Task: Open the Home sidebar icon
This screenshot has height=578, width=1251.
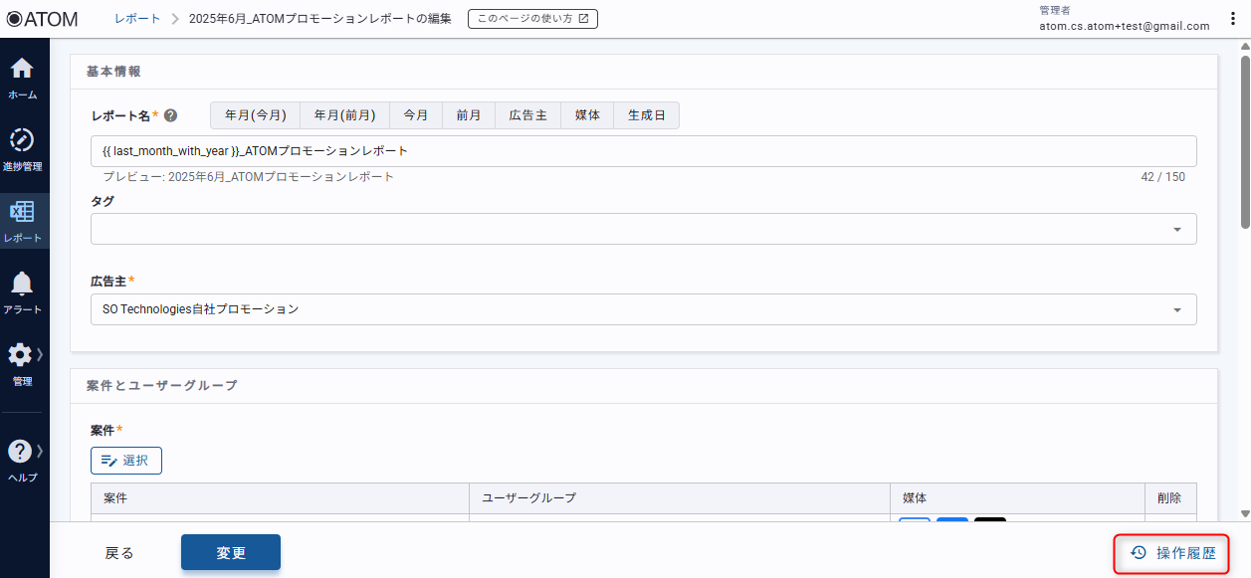Action: coord(22,70)
